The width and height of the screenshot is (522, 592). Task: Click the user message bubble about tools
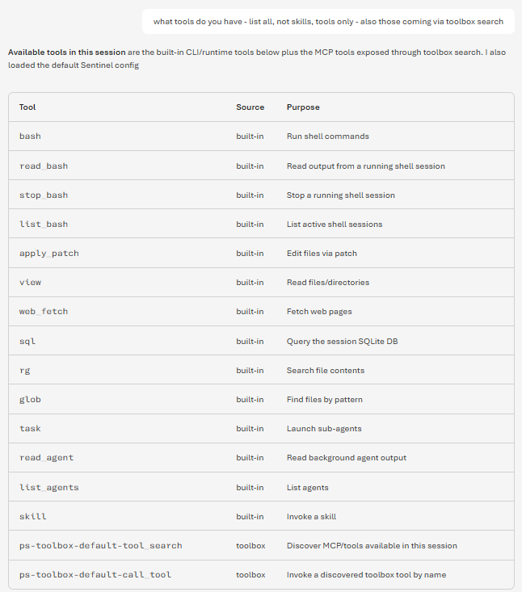click(x=328, y=22)
